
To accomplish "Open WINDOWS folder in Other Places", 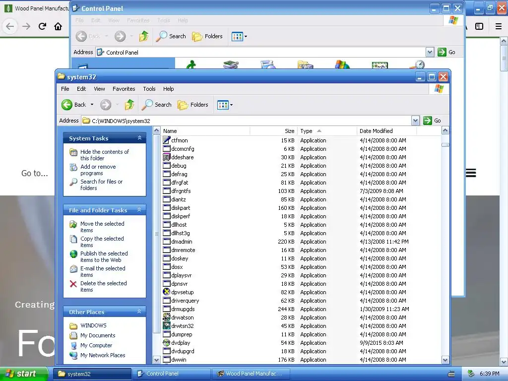I will tap(93, 325).
